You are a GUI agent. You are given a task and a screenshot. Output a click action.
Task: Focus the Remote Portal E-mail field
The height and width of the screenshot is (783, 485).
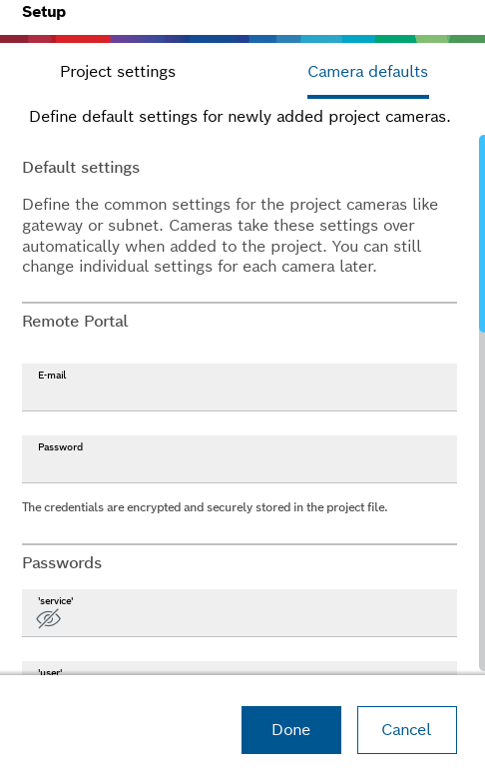240,388
